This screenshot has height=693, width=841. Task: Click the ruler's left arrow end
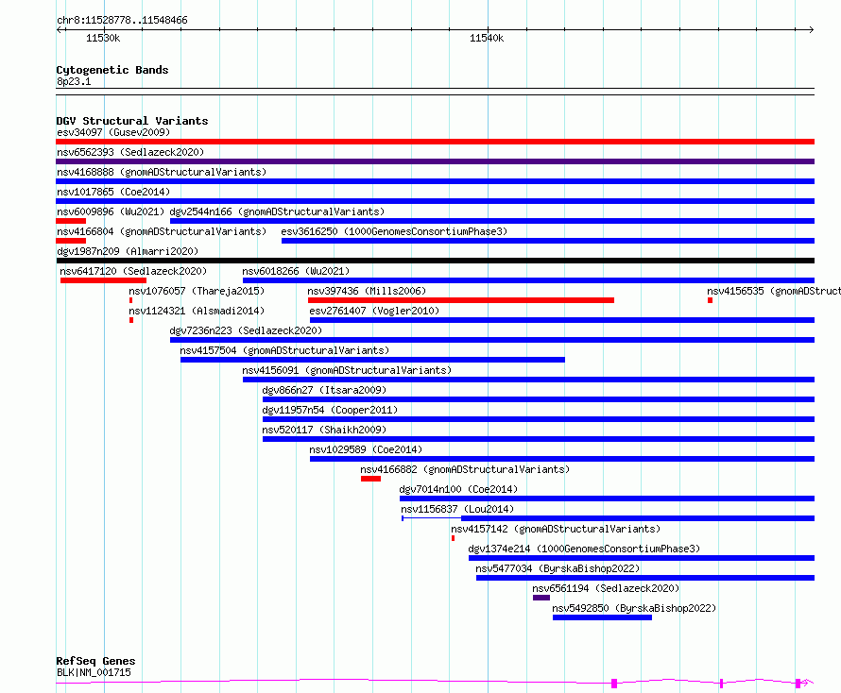59,29
